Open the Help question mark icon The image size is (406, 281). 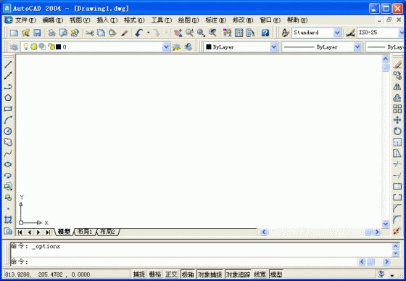point(265,33)
